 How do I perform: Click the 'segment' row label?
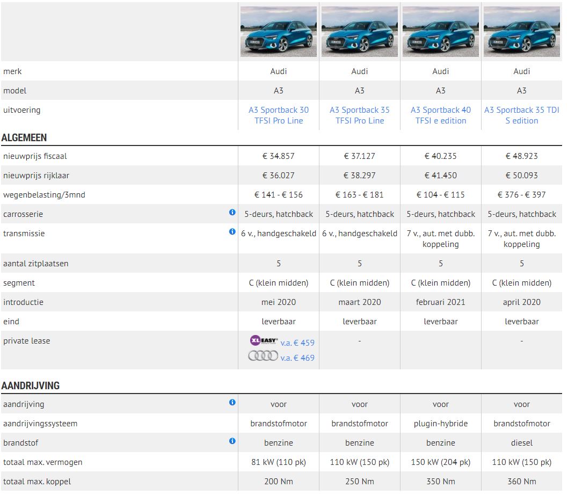19,283
